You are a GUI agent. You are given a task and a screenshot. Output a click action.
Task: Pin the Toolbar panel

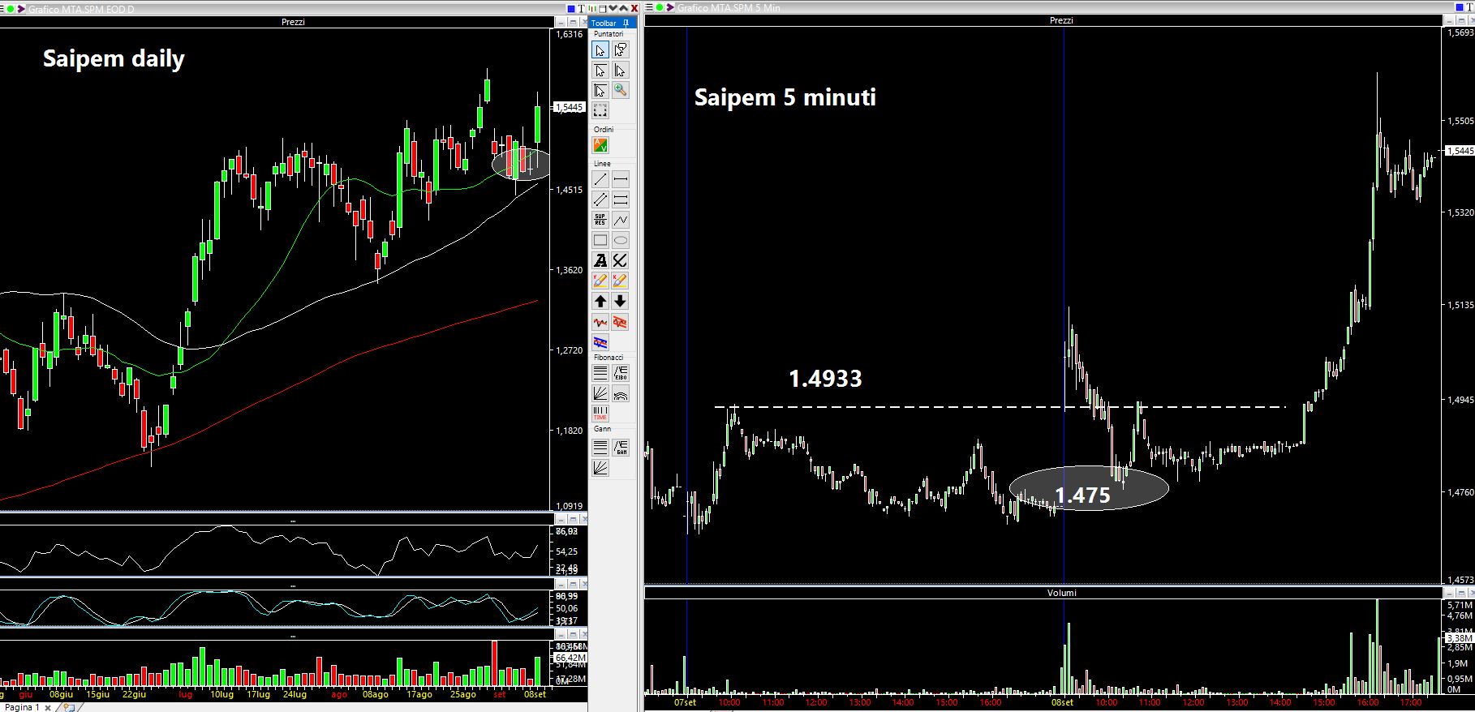coord(626,23)
